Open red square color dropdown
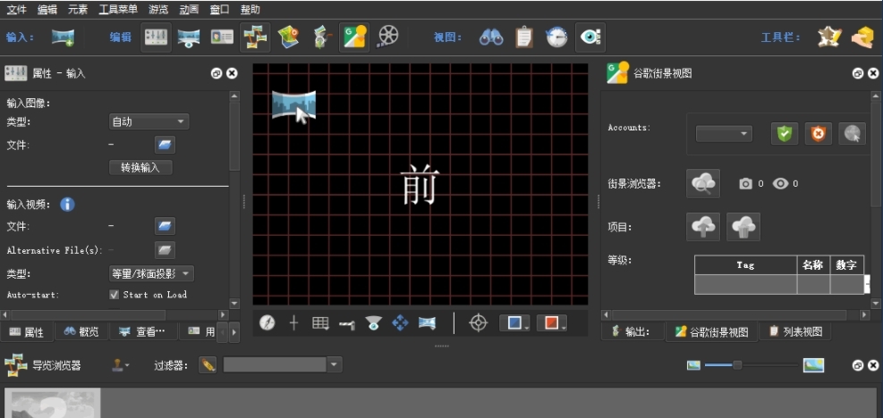 pyautogui.click(x=552, y=323)
